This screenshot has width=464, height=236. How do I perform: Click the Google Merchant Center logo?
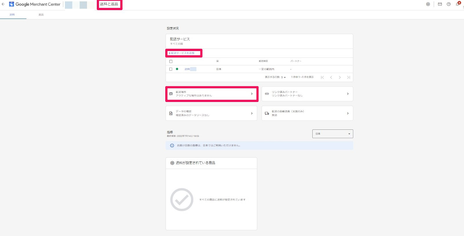35,4
